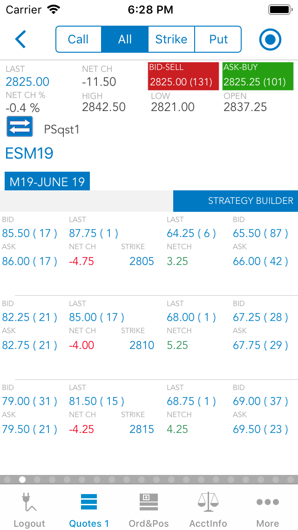Select the All segment

coord(125,39)
